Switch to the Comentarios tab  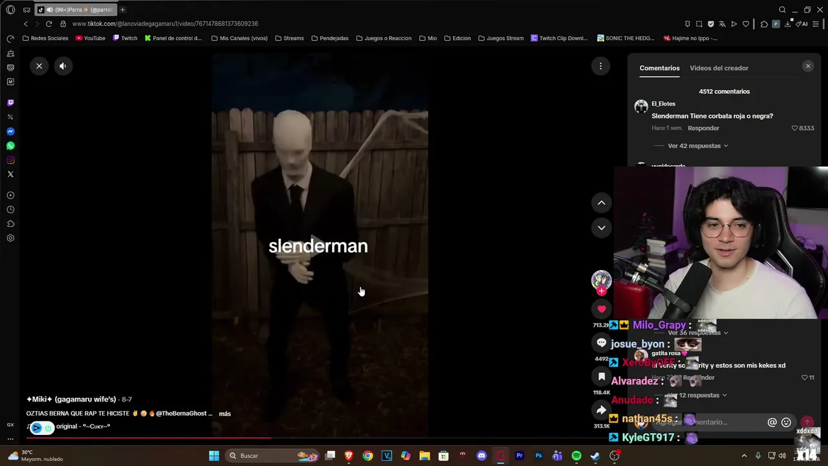(659, 68)
